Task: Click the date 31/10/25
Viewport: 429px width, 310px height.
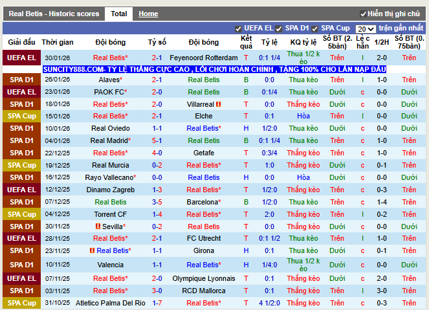Action: [57, 303]
